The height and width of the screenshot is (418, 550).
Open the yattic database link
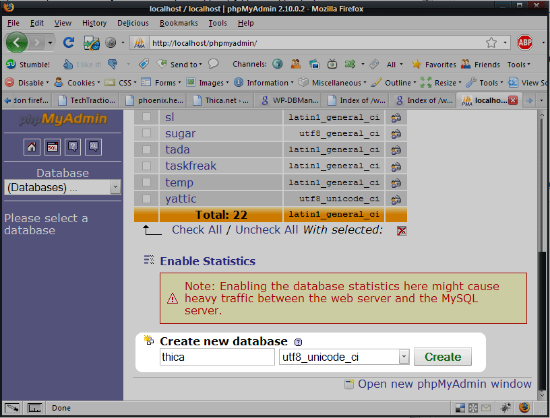pos(181,199)
